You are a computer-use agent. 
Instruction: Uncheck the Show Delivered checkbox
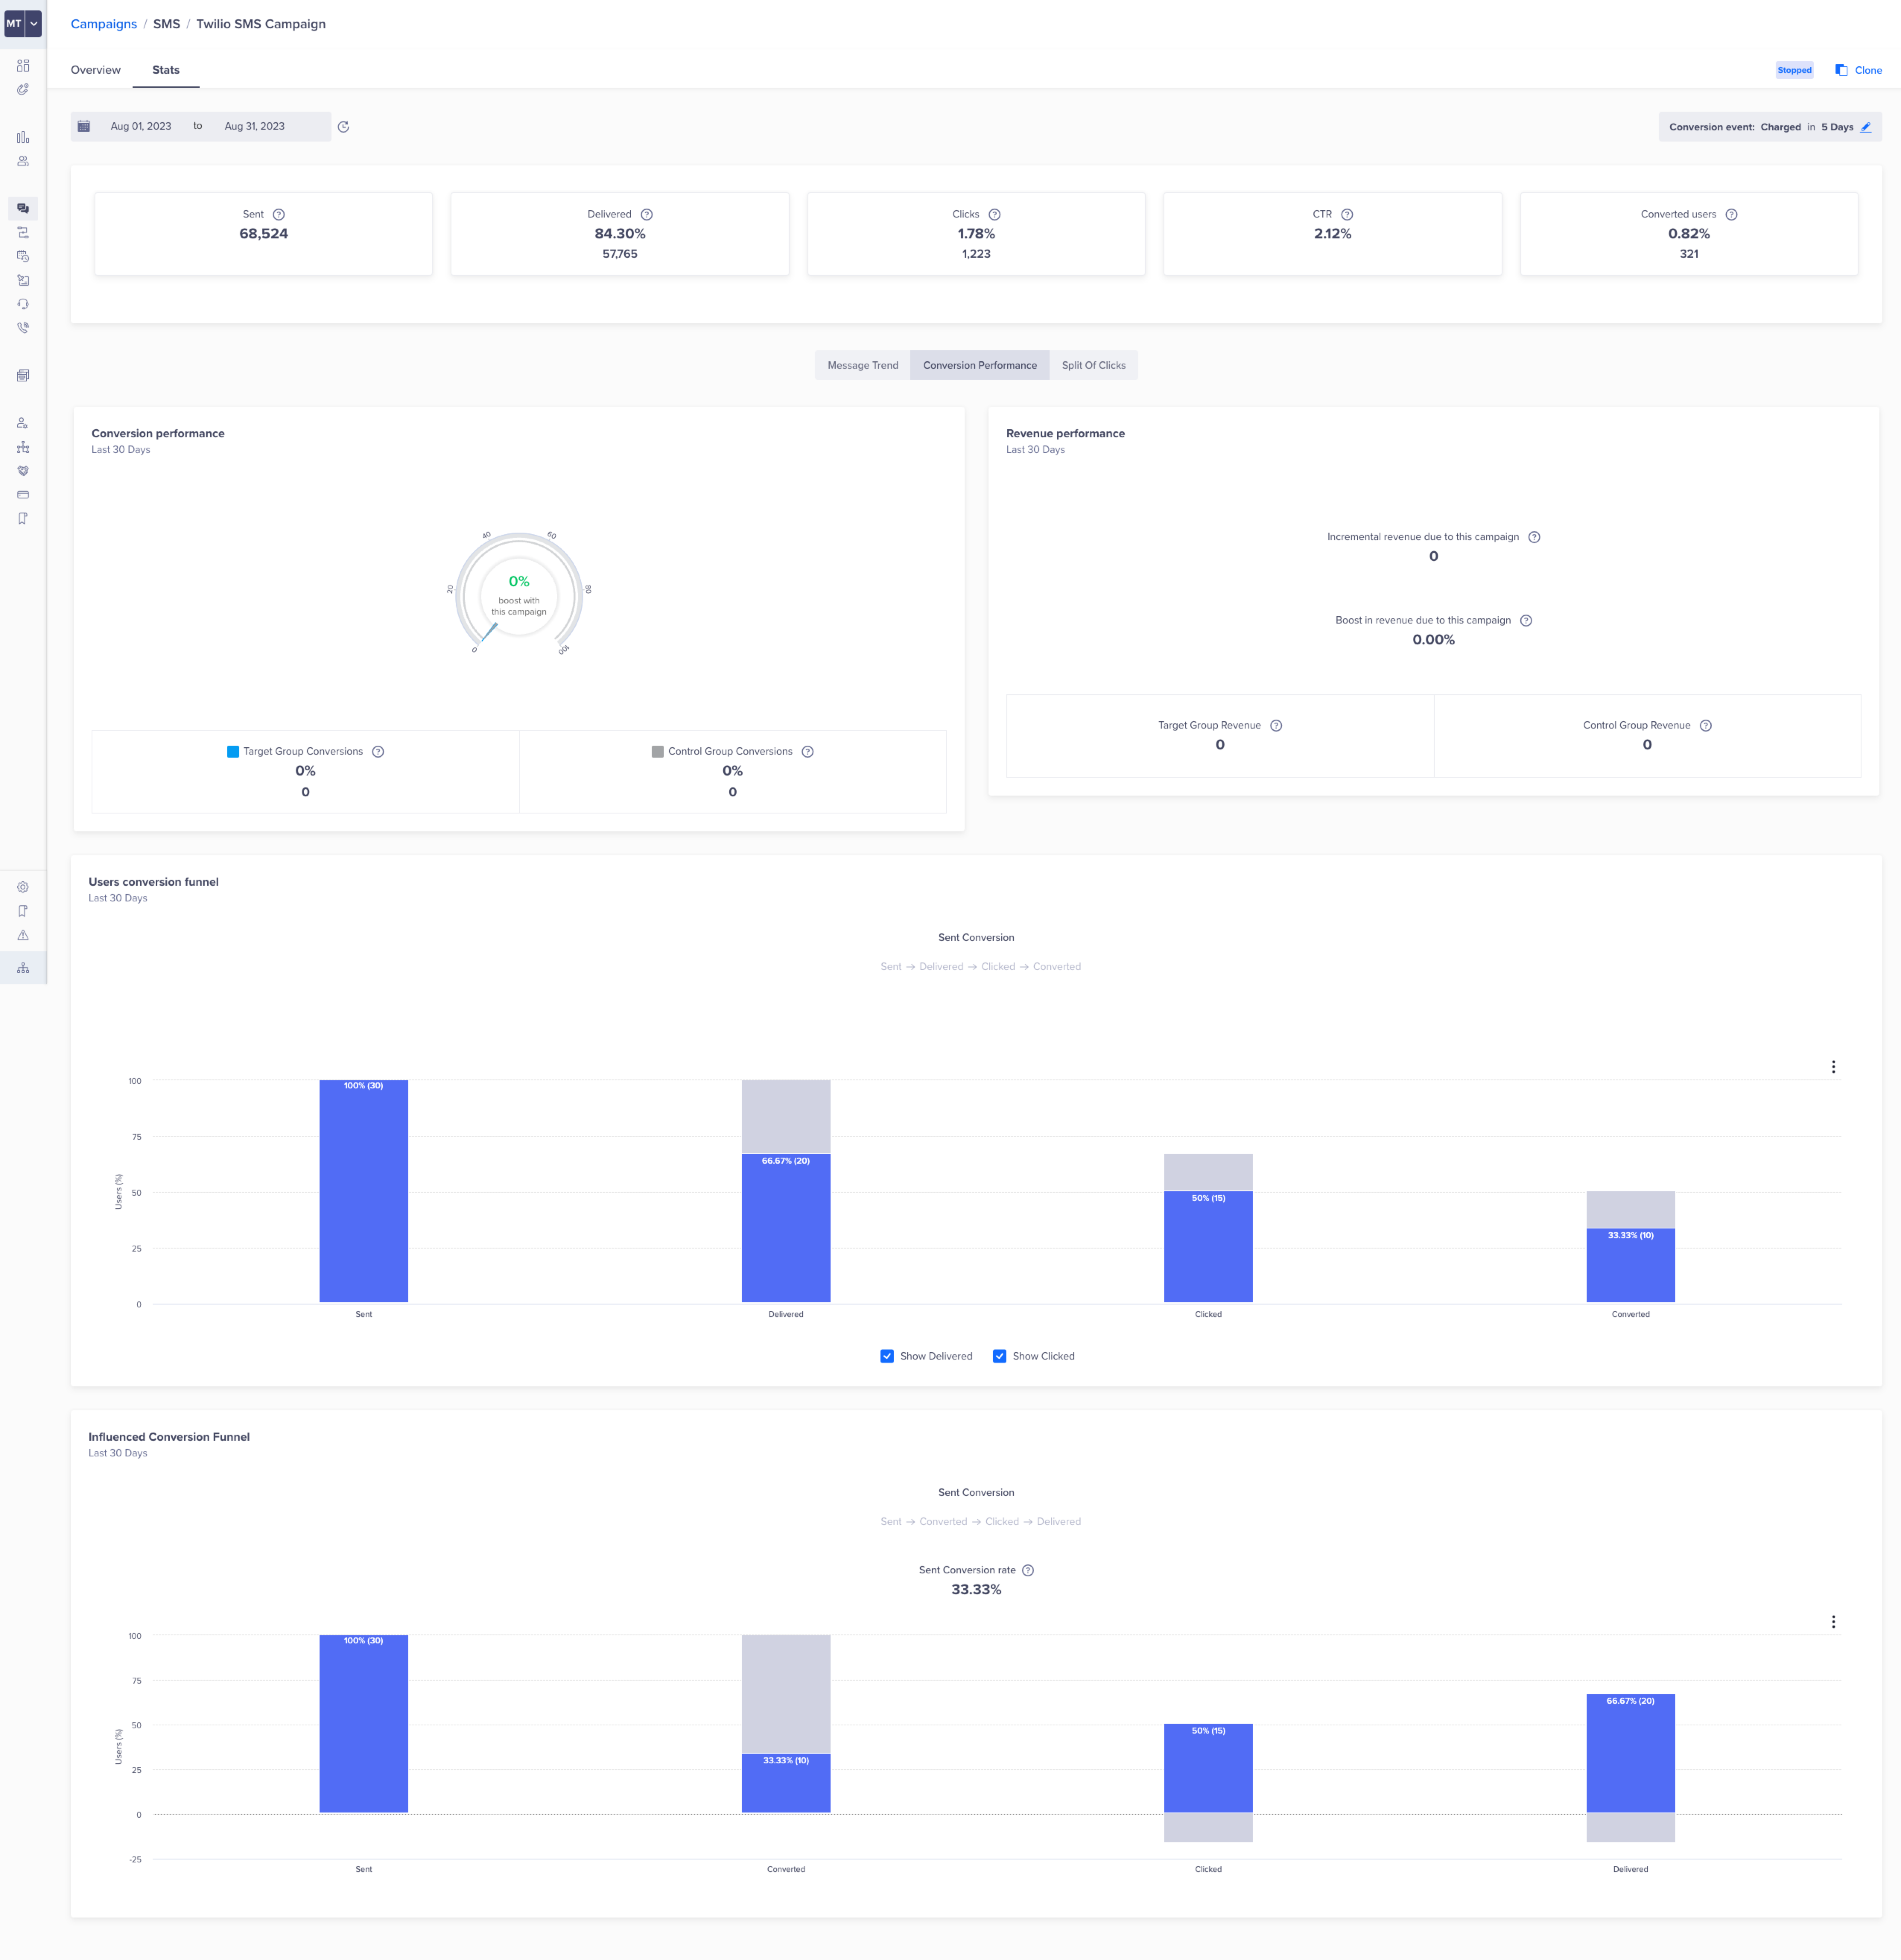[x=887, y=1356]
